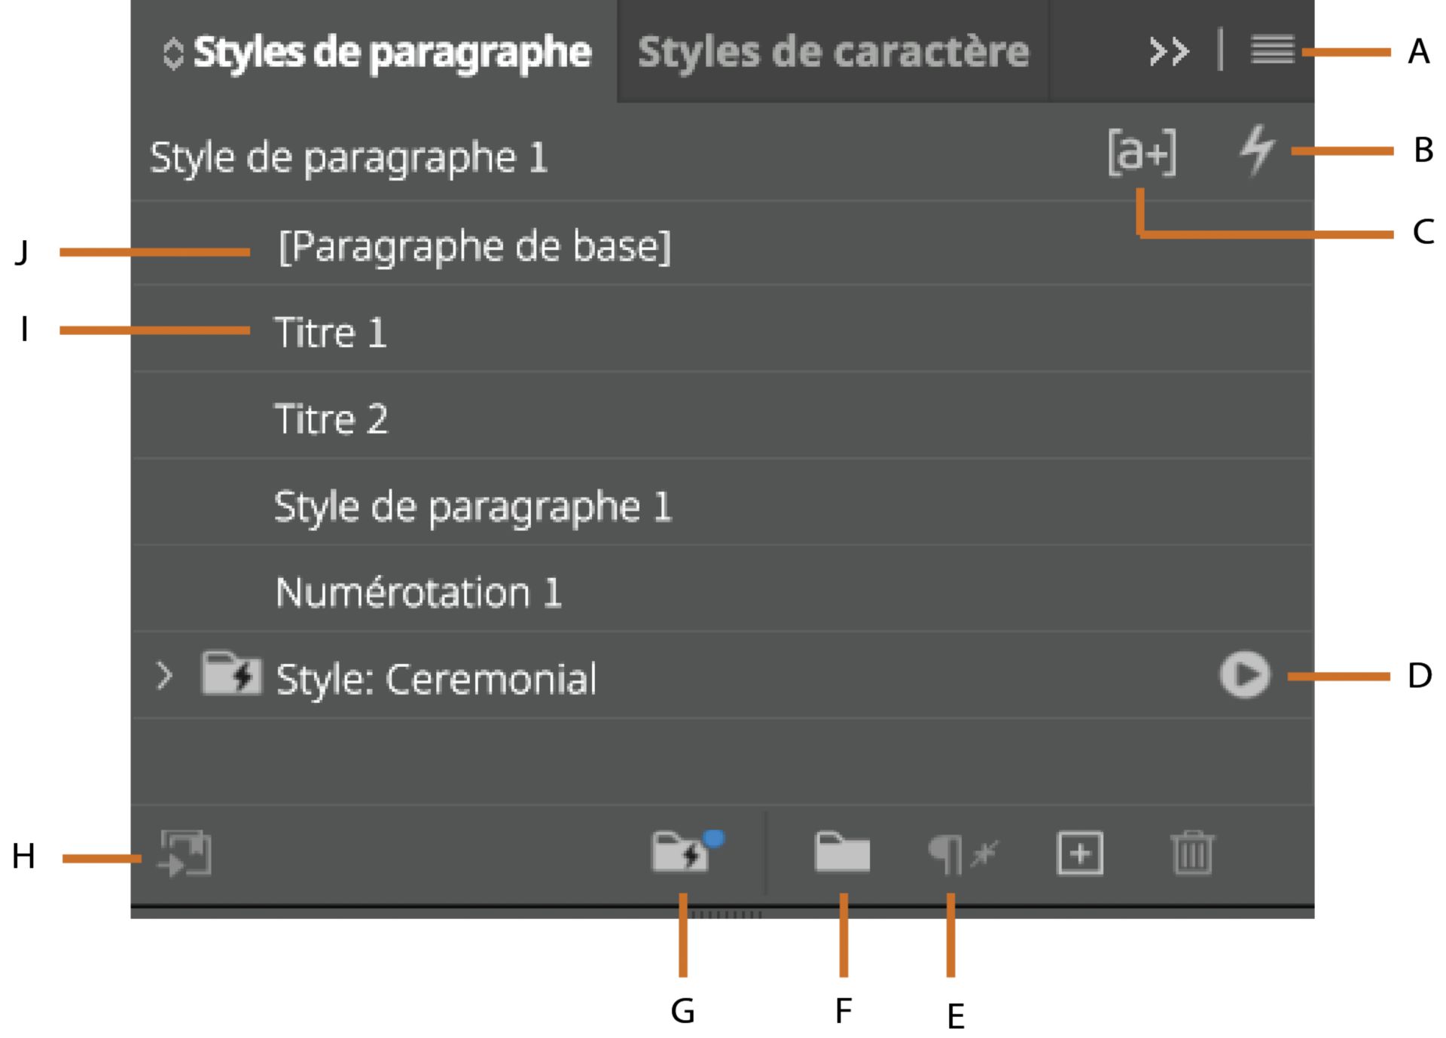This screenshot has width=1446, height=1038.
Task: Apply the Ceremonial style pack with play button
Action: click(1243, 675)
